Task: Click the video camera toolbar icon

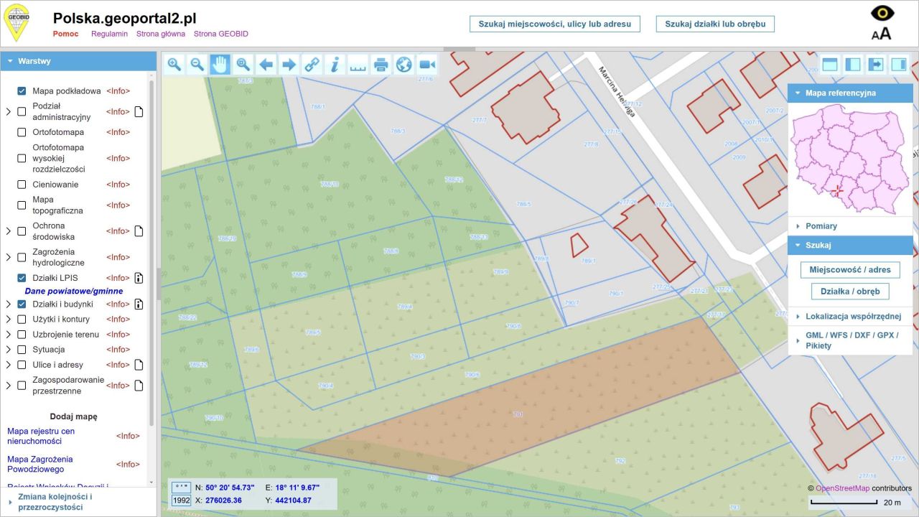Action: 427,65
